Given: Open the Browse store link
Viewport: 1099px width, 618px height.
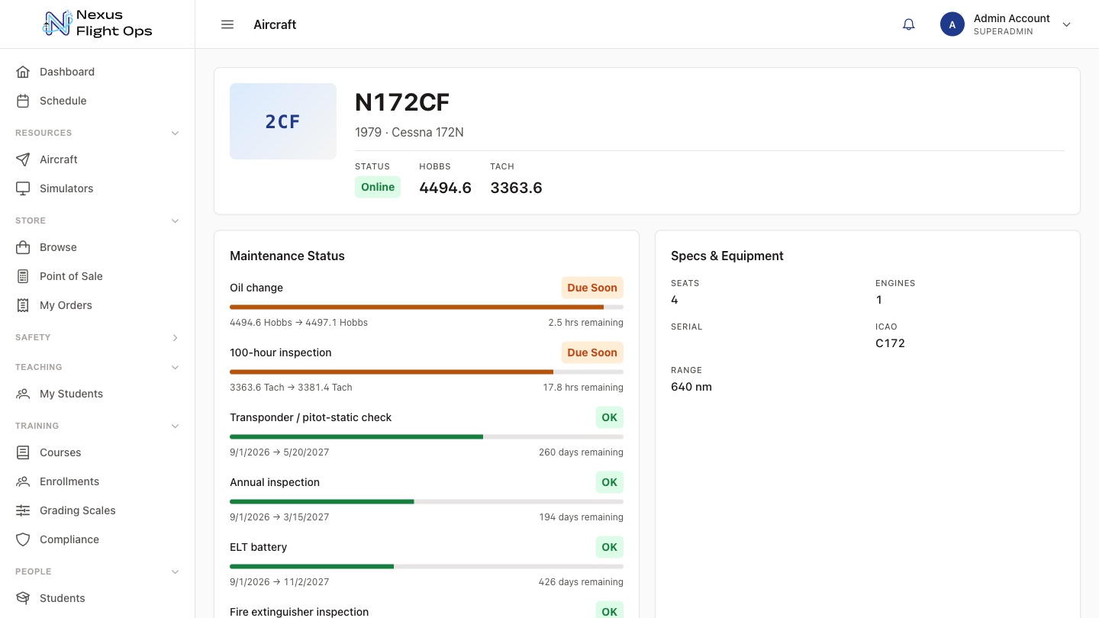Looking at the screenshot, I should 98,247.
